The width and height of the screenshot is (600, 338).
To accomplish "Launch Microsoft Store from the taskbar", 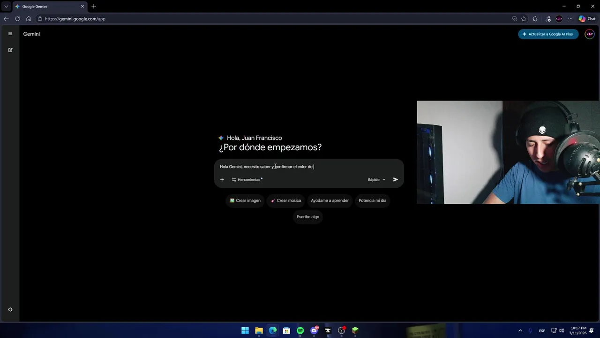I will (286, 330).
